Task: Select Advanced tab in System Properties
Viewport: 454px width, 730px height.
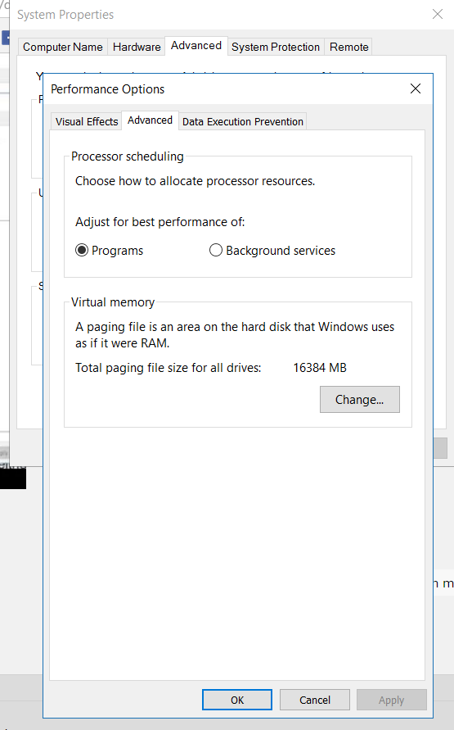Action: point(196,46)
